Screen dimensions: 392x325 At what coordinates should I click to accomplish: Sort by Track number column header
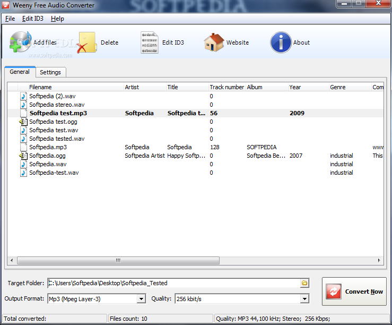point(227,87)
